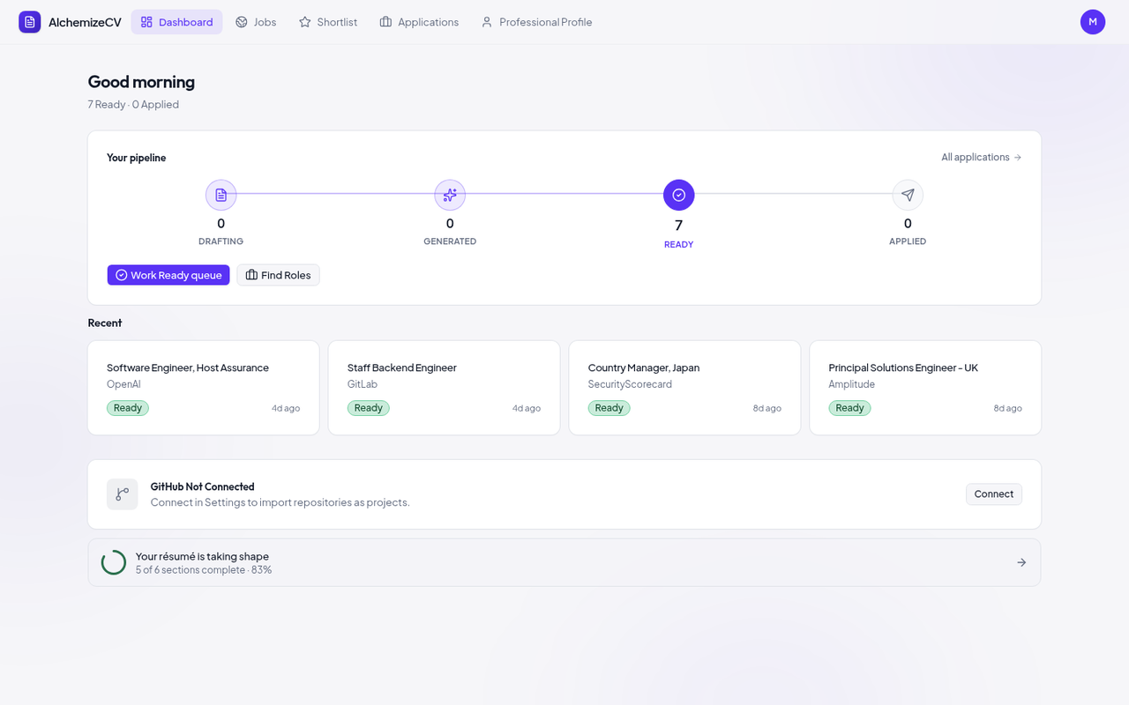The width and height of the screenshot is (1129, 705).
Task: Open Professional Profile tab
Action: [536, 22]
